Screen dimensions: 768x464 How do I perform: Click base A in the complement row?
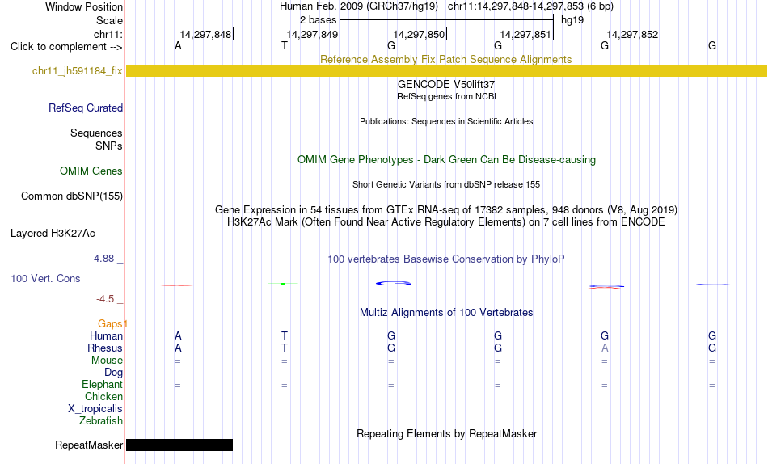pyautogui.click(x=178, y=46)
